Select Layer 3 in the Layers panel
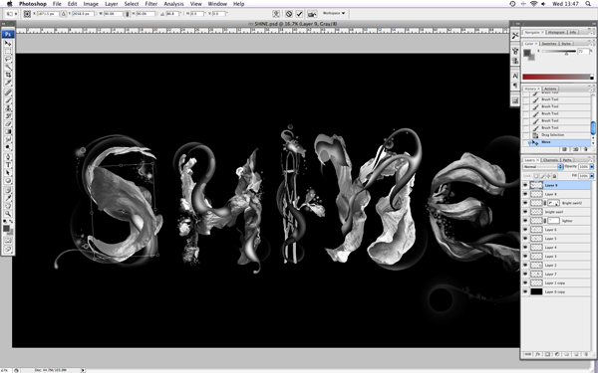Image resolution: width=598 pixels, height=373 pixels. 556,257
